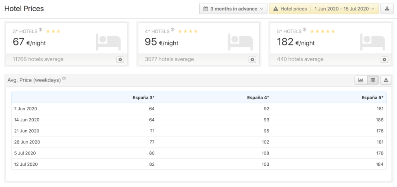
Task: Click the four-star rating on 4* HOTELS card
Action: coord(188,31)
